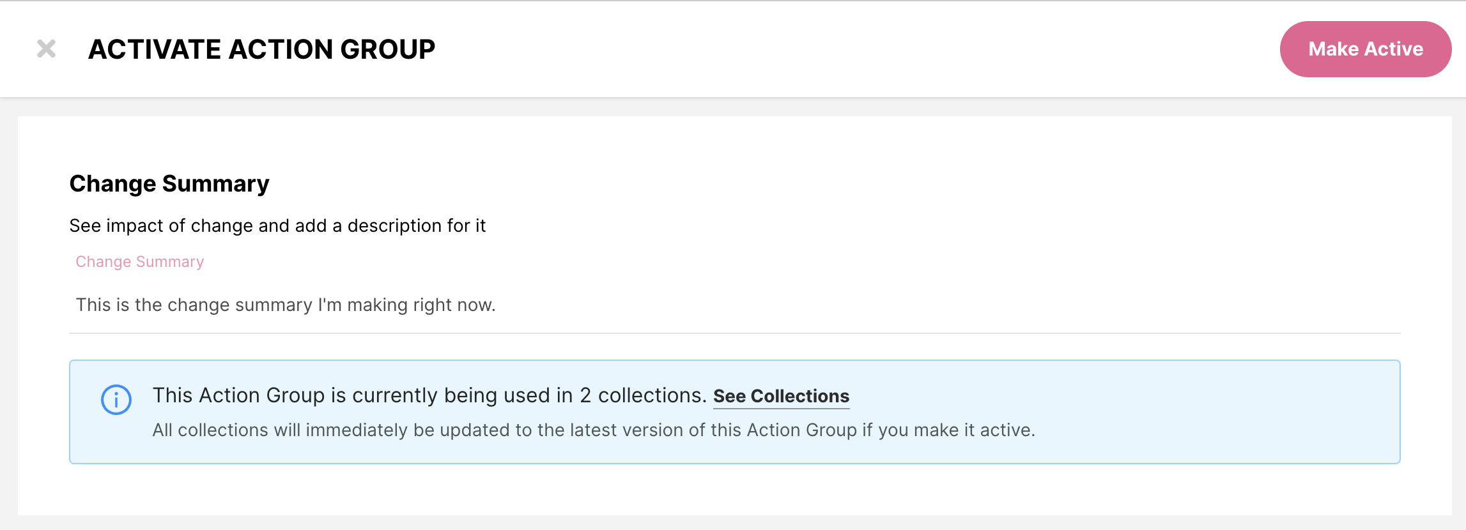Click the 'See impact of change' description
This screenshot has height=530, width=1466.
(x=277, y=225)
